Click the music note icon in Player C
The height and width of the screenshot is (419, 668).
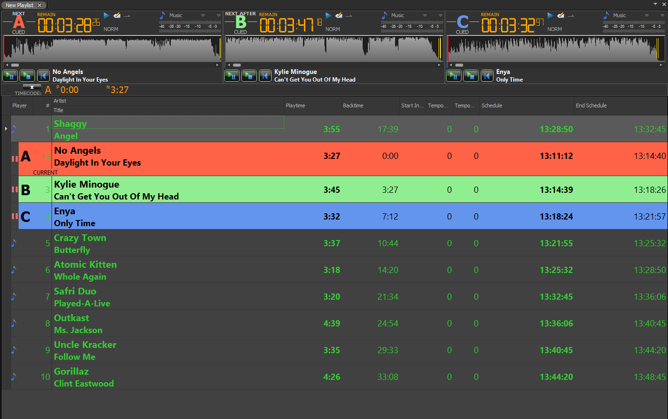click(606, 15)
